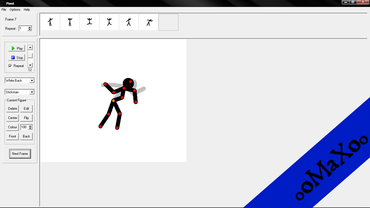Click the frame Repeat count field
The image size is (370, 208).
coord(23,29)
